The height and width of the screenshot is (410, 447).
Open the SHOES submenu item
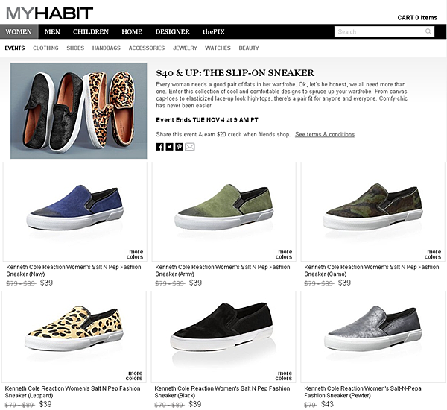coord(75,48)
